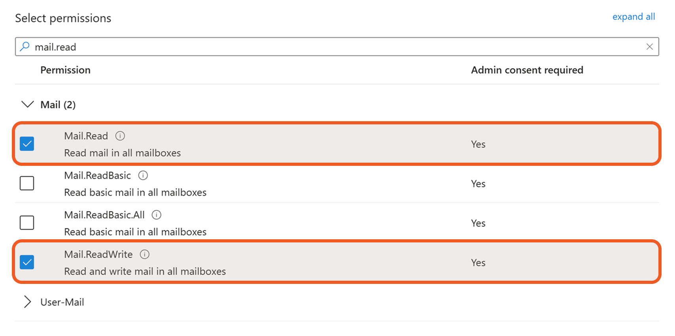
Task: Clear the permission search box
Action: (x=649, y=47)
